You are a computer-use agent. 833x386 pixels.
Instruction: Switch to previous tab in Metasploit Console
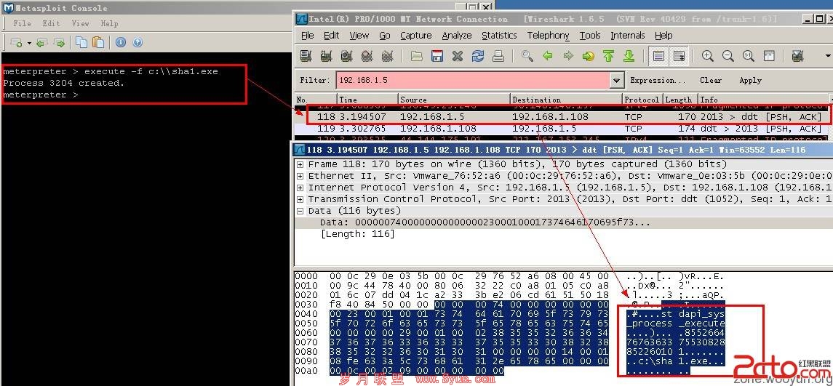(x=42, y=42)
